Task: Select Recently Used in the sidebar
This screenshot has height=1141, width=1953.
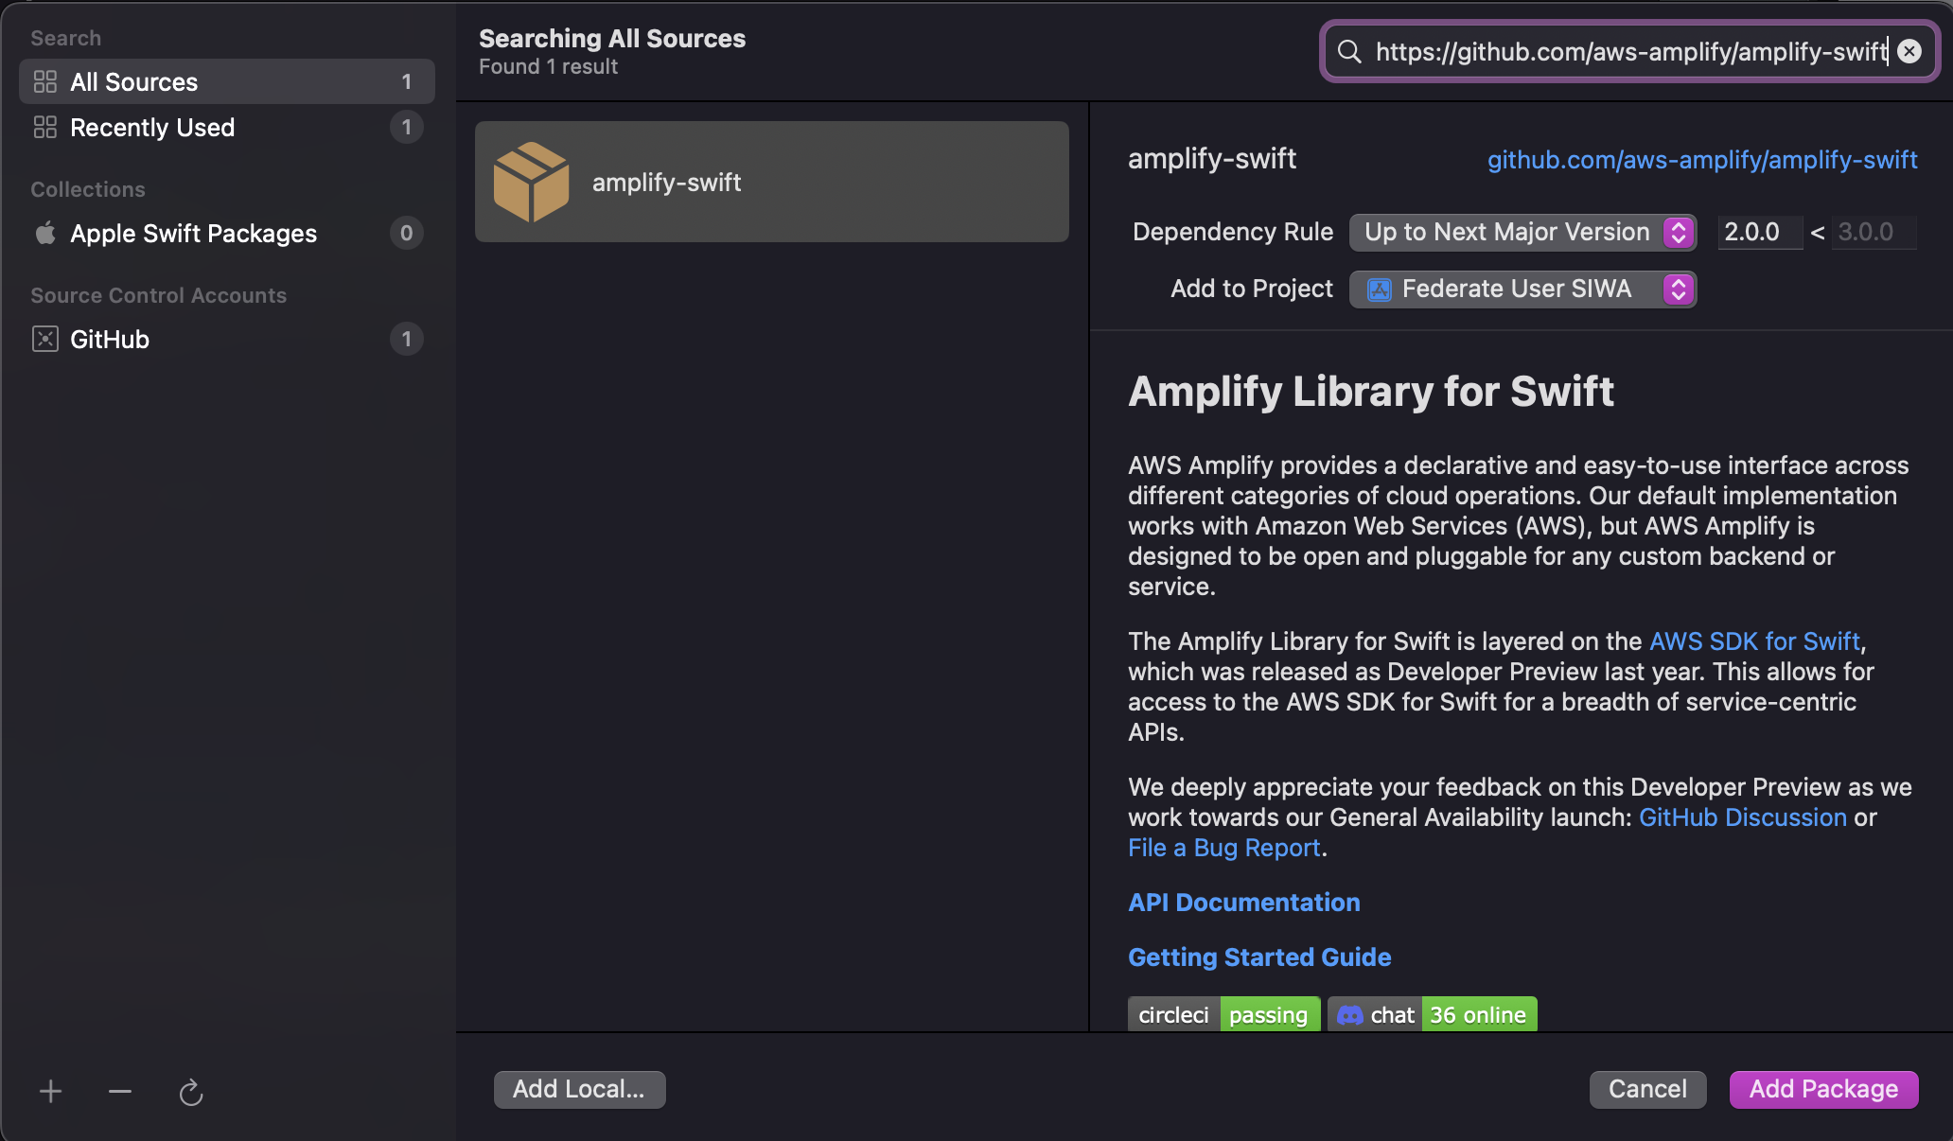Action: click(x=151, y=128)
